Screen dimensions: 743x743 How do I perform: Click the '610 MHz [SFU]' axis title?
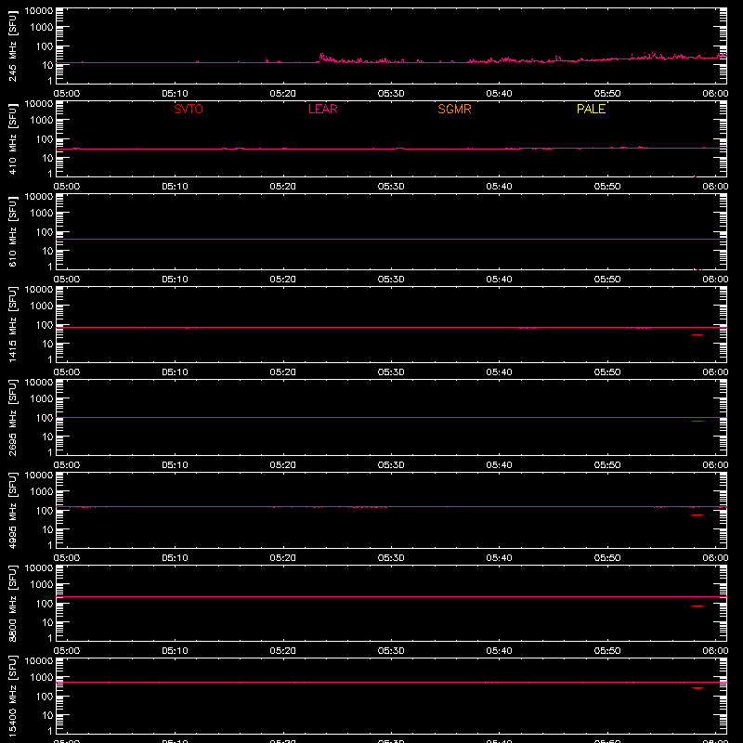tap(12, 232)
